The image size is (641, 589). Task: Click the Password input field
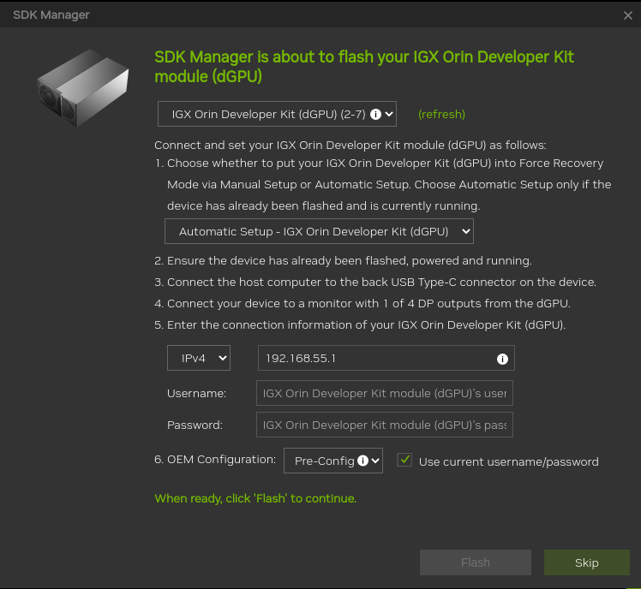tap(384, 425)
